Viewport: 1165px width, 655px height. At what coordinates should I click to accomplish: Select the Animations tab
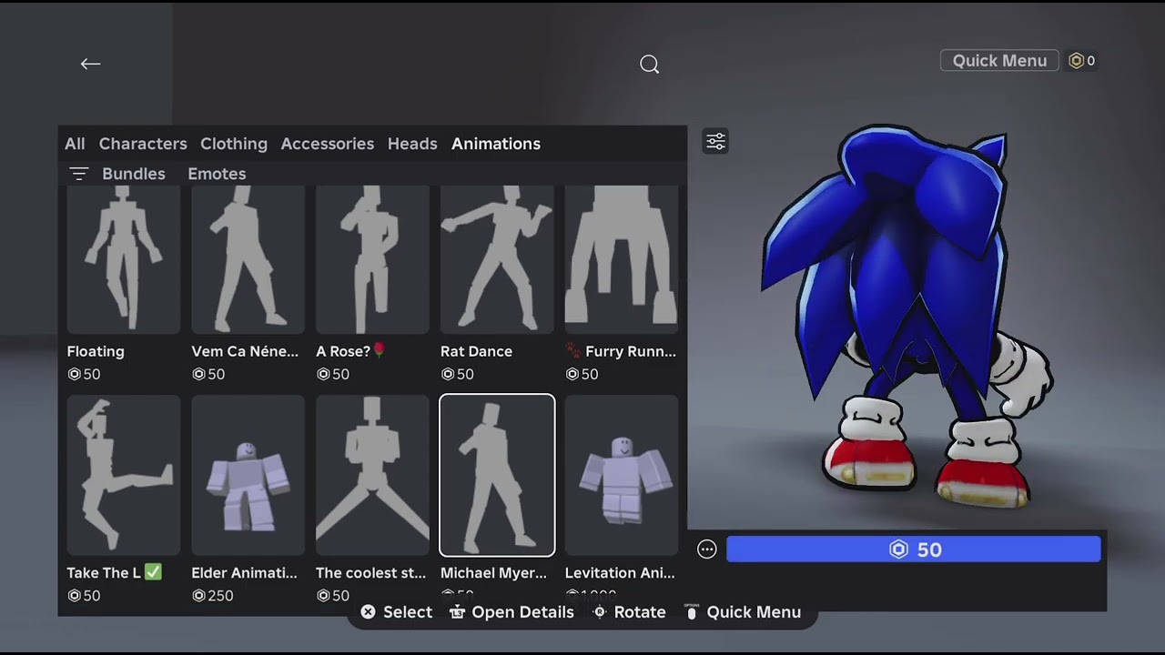click(496, 144)
